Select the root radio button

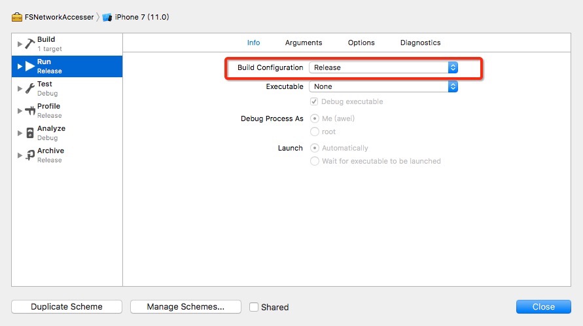[x=315, y=132]
